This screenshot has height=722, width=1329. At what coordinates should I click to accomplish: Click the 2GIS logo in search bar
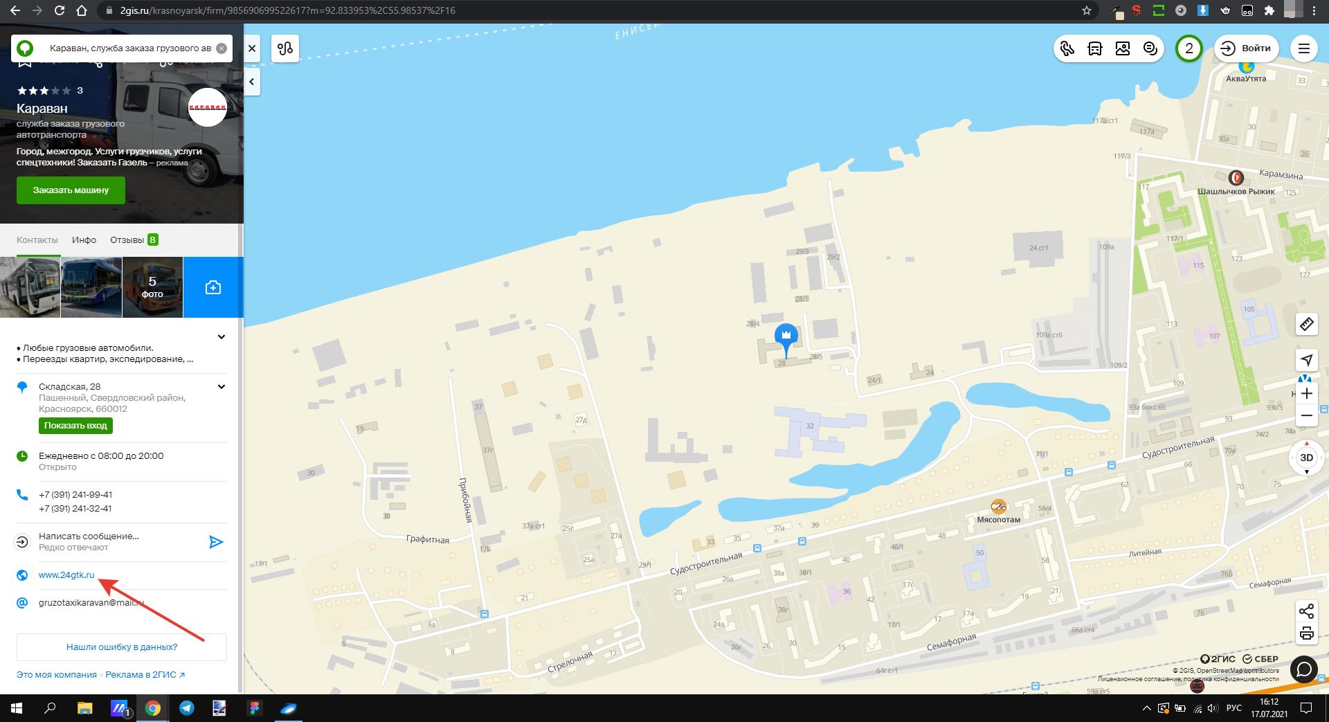click(25, 48)
